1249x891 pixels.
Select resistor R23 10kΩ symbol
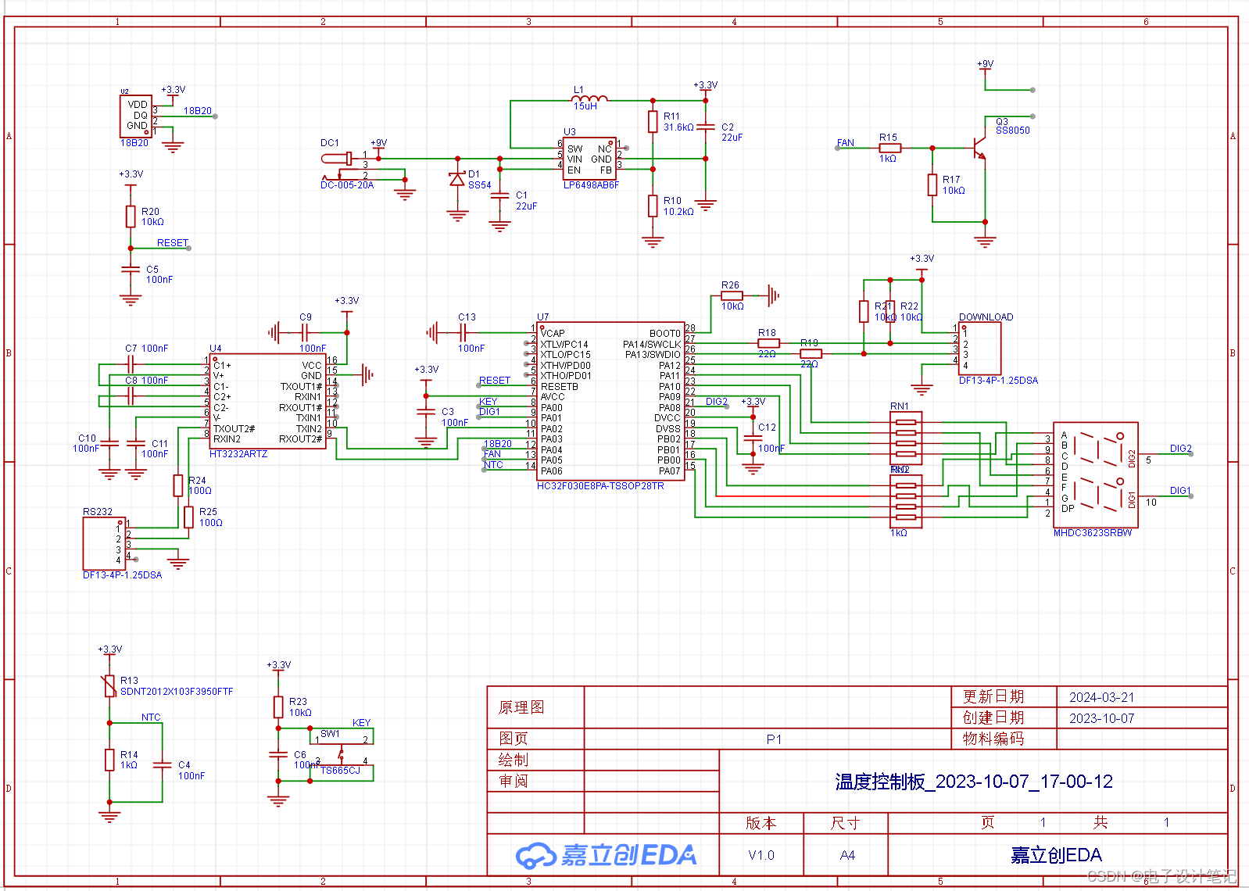(x=278, y=707)
